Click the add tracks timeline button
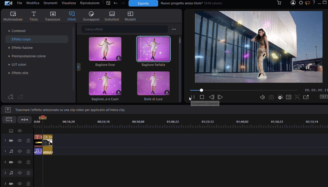The image size is (328, 187). point(9,120)
